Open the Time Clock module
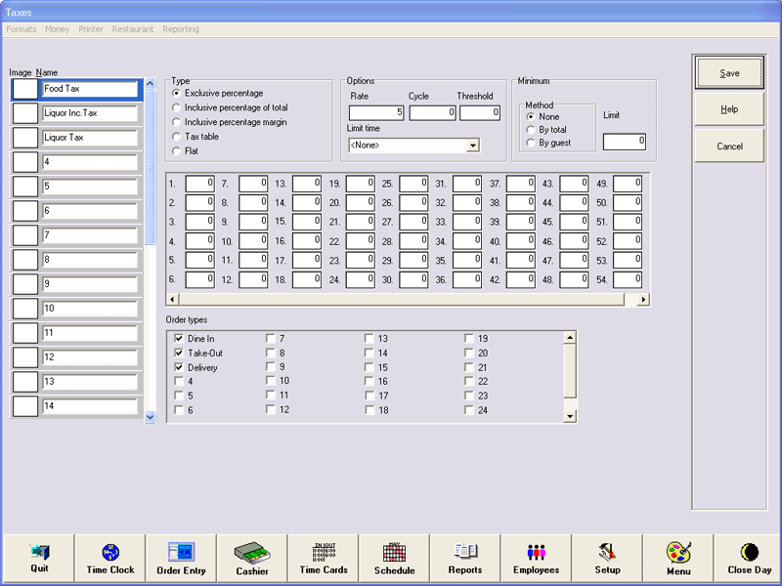The height and width of the screenshot is (586, 782). pos(109,559)
